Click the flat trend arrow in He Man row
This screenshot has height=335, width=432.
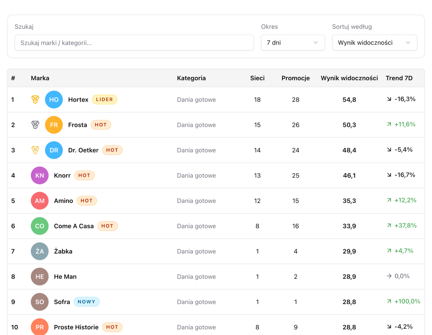(x=389, y=276)
